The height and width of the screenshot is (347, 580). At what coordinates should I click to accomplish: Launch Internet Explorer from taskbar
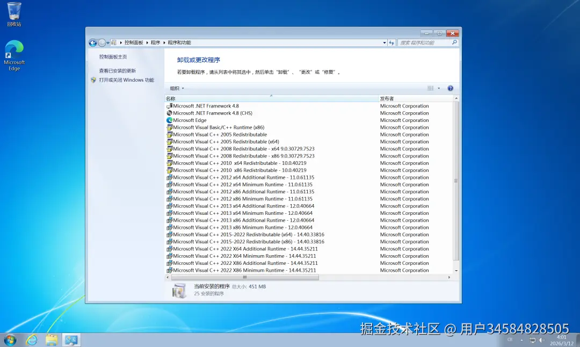coord(32,339)
